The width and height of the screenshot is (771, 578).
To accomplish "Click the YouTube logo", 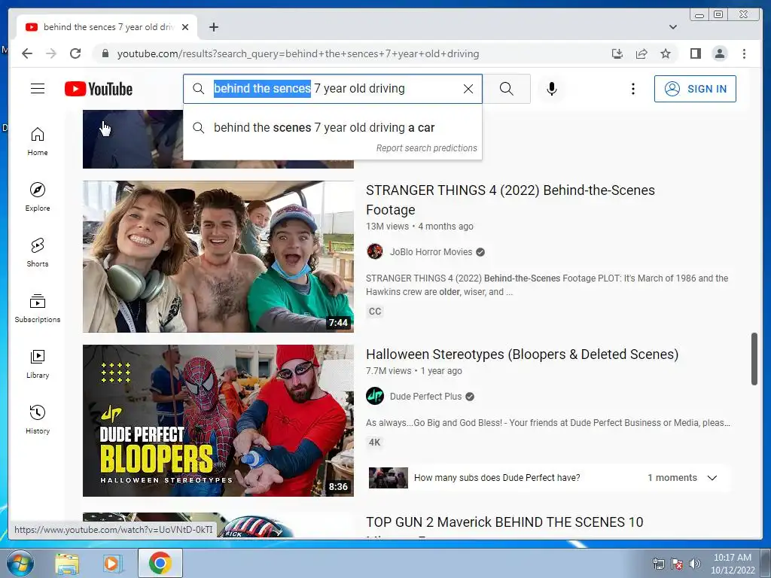I will click(99, 89).
